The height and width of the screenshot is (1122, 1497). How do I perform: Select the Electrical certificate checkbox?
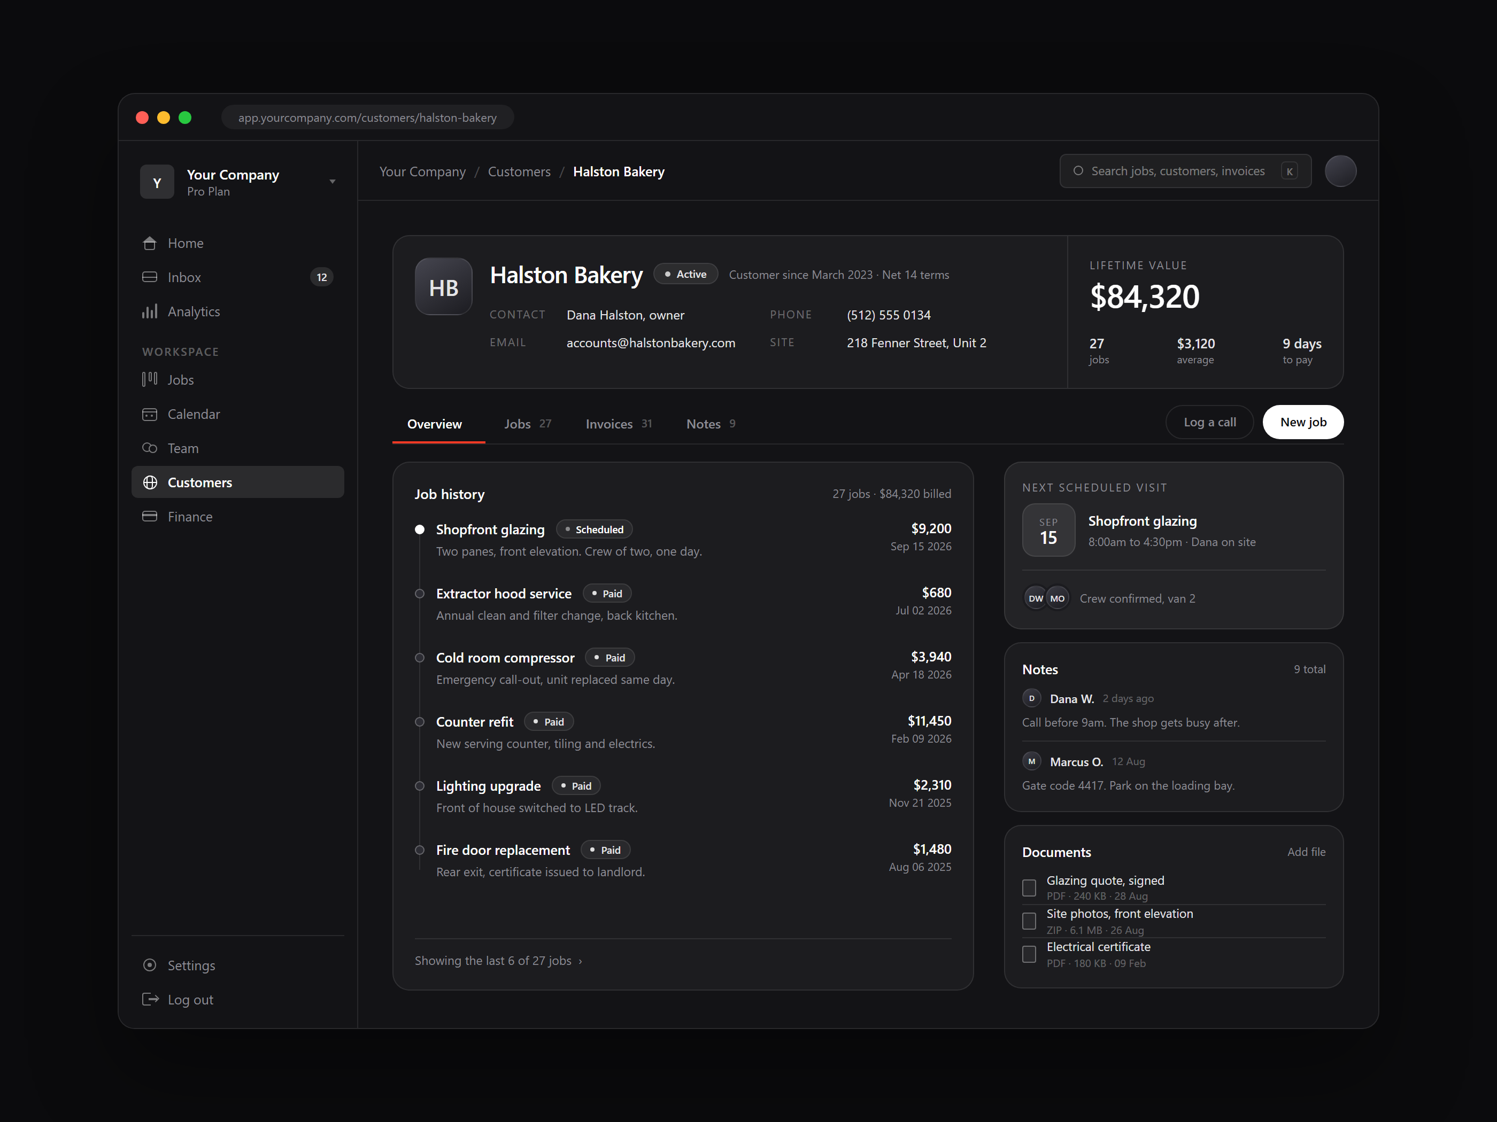[1029, 954]
